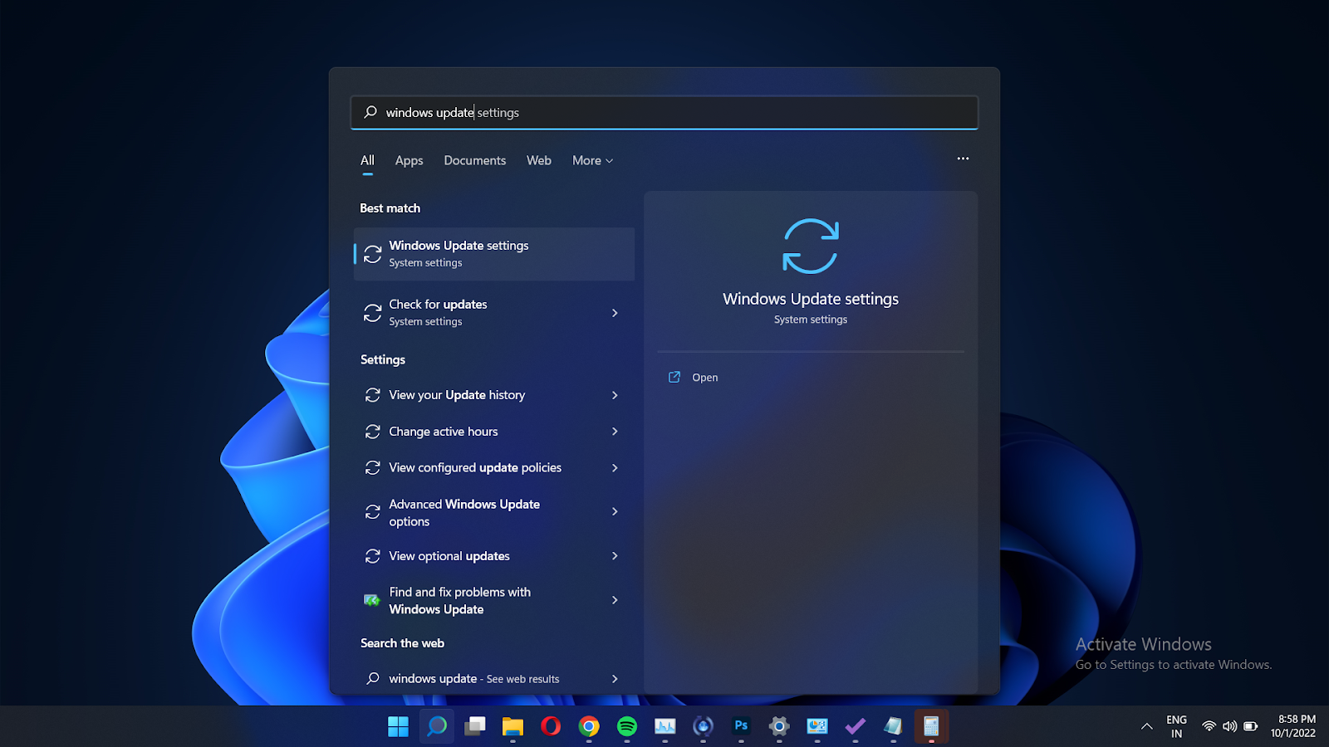Image resolution: width=1329 pixels, height=747 pixels.
Task: Open the performance graph app on taskbar
Action: tap(665, 726)
